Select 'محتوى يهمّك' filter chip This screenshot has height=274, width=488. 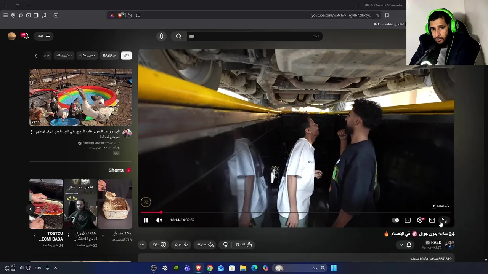(x=64, y=55)
